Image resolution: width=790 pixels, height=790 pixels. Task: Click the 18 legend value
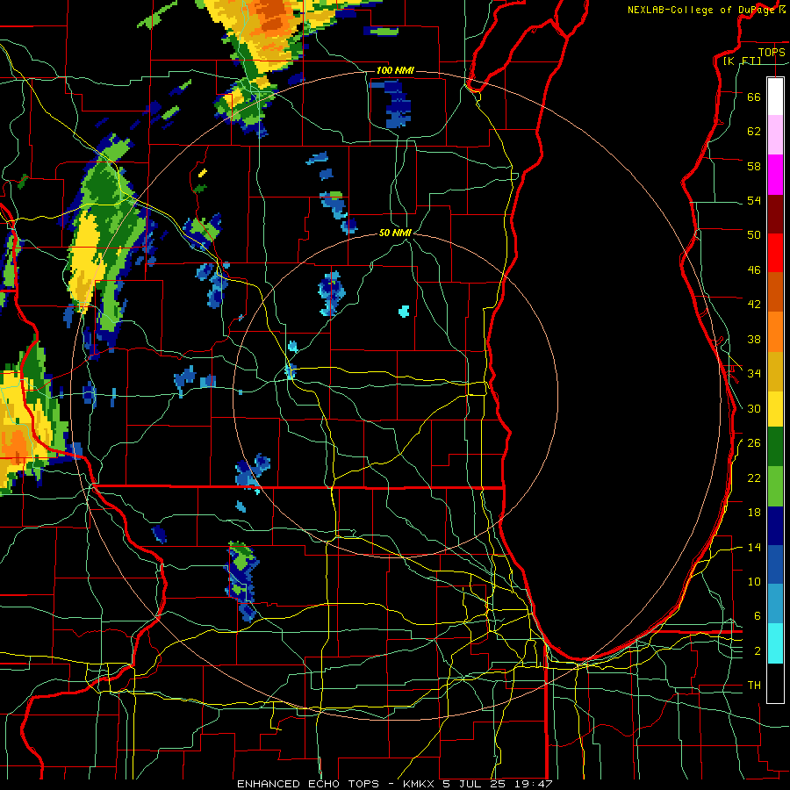click(754, 513)
